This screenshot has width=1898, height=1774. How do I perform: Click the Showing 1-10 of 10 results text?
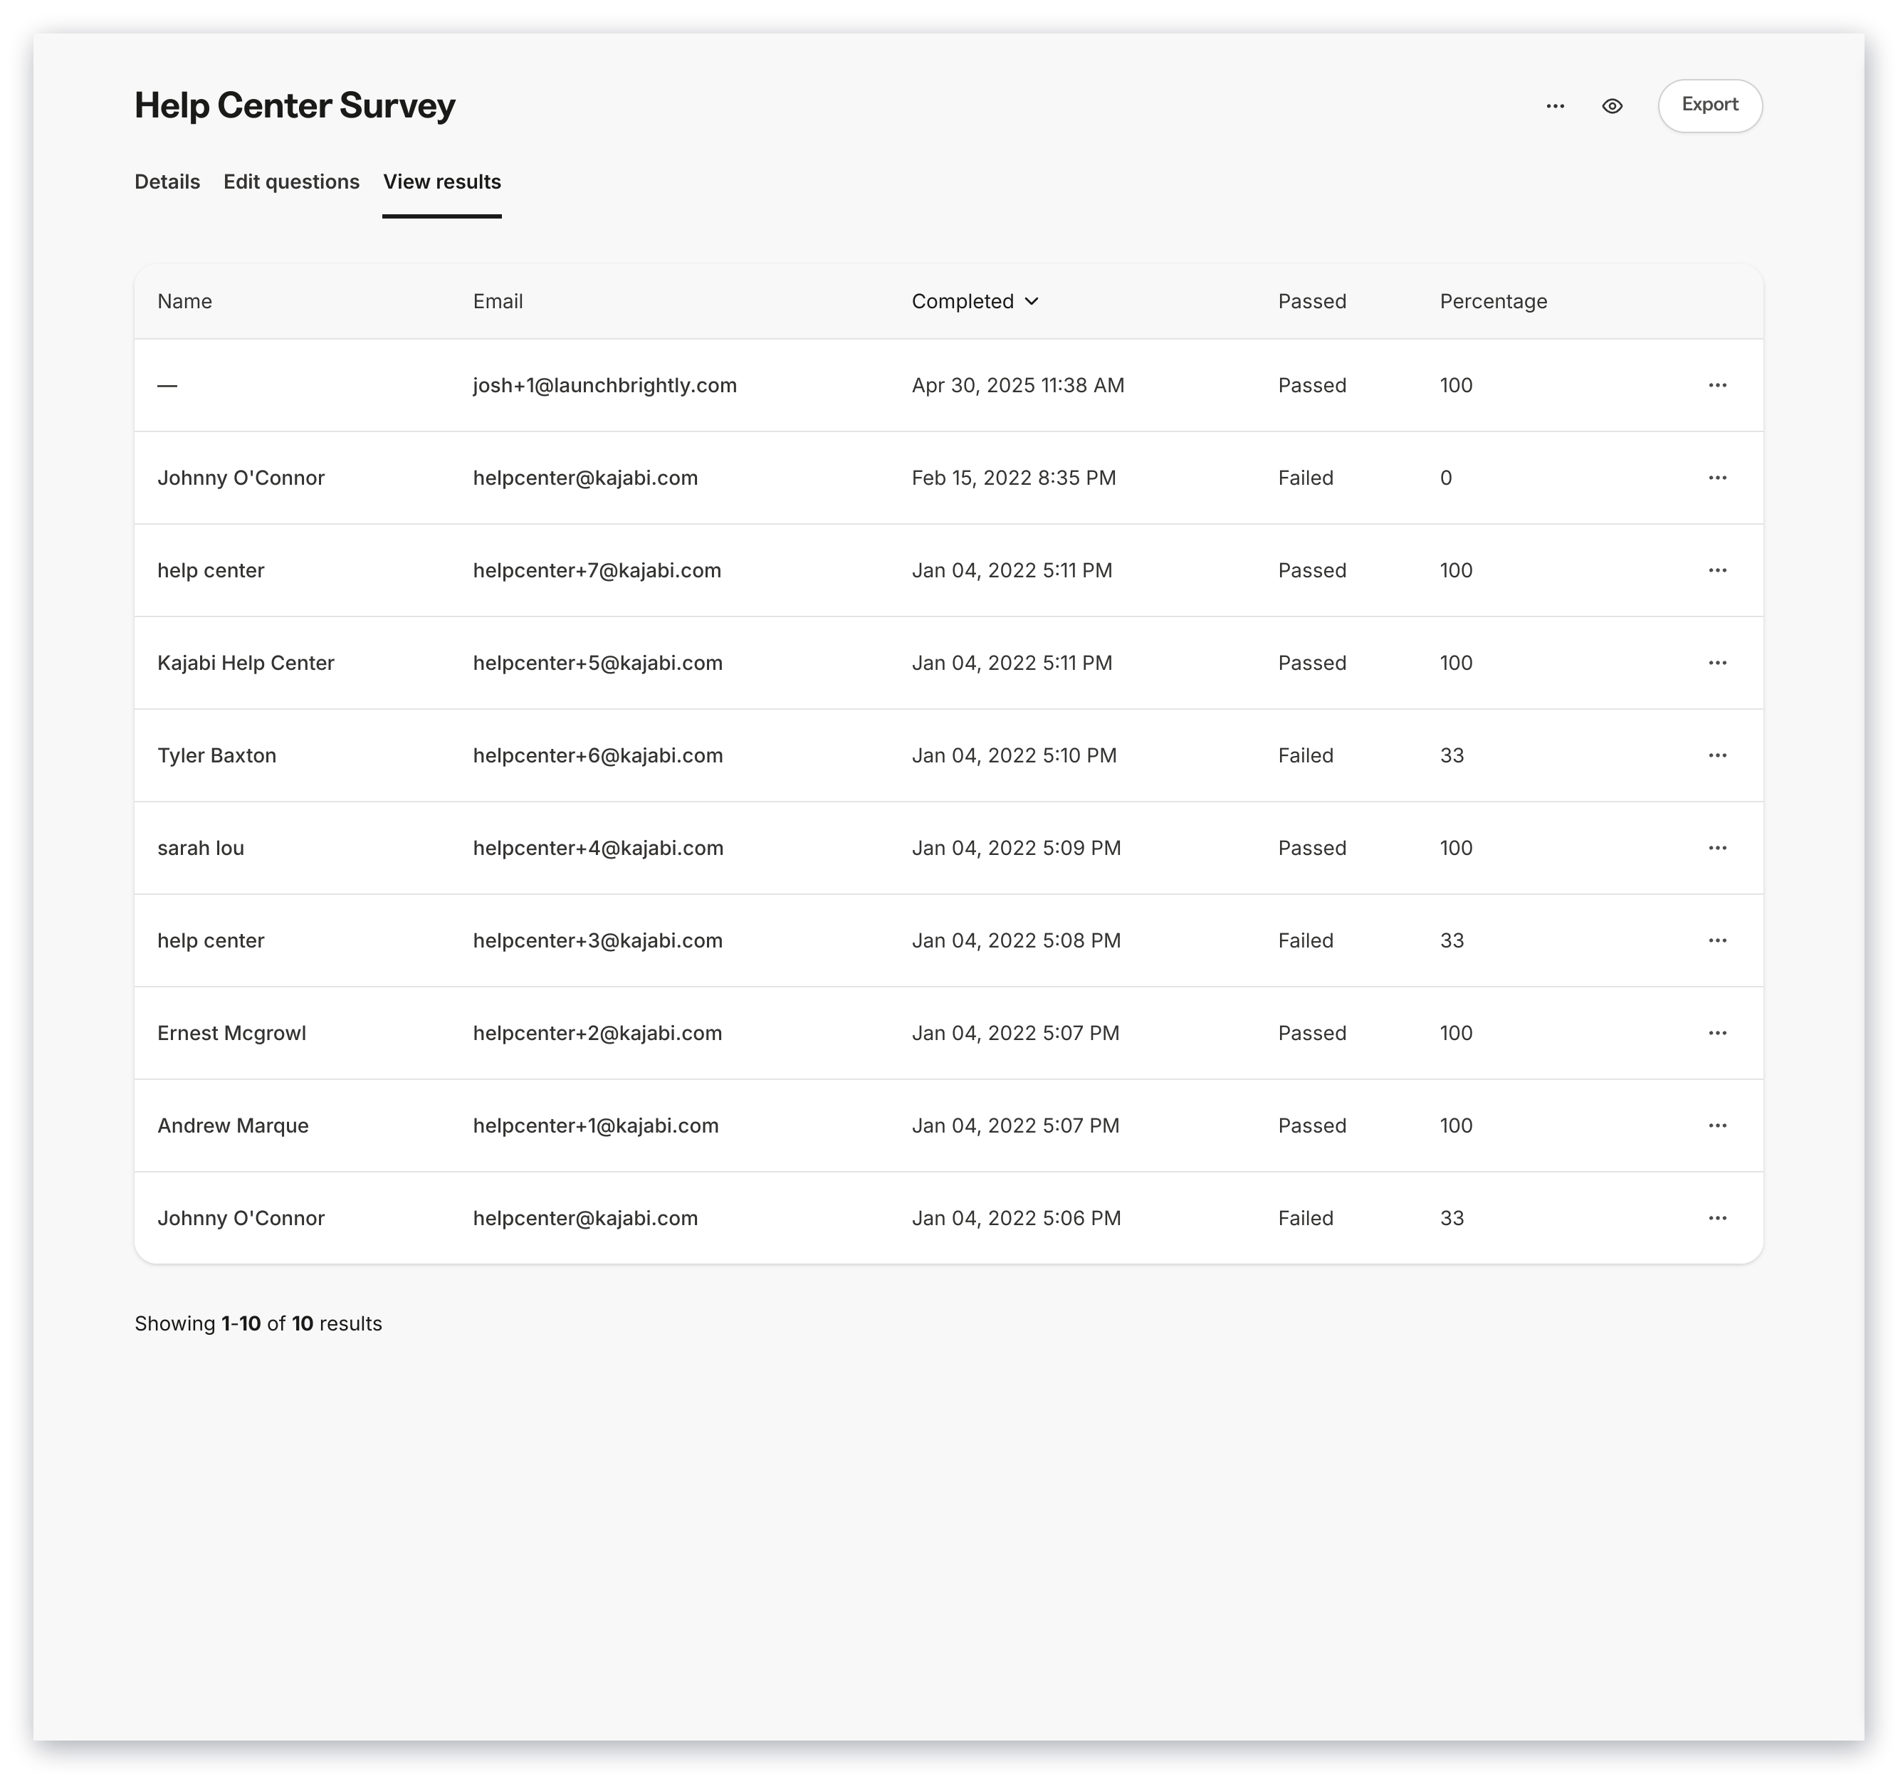click(258, 1323)
